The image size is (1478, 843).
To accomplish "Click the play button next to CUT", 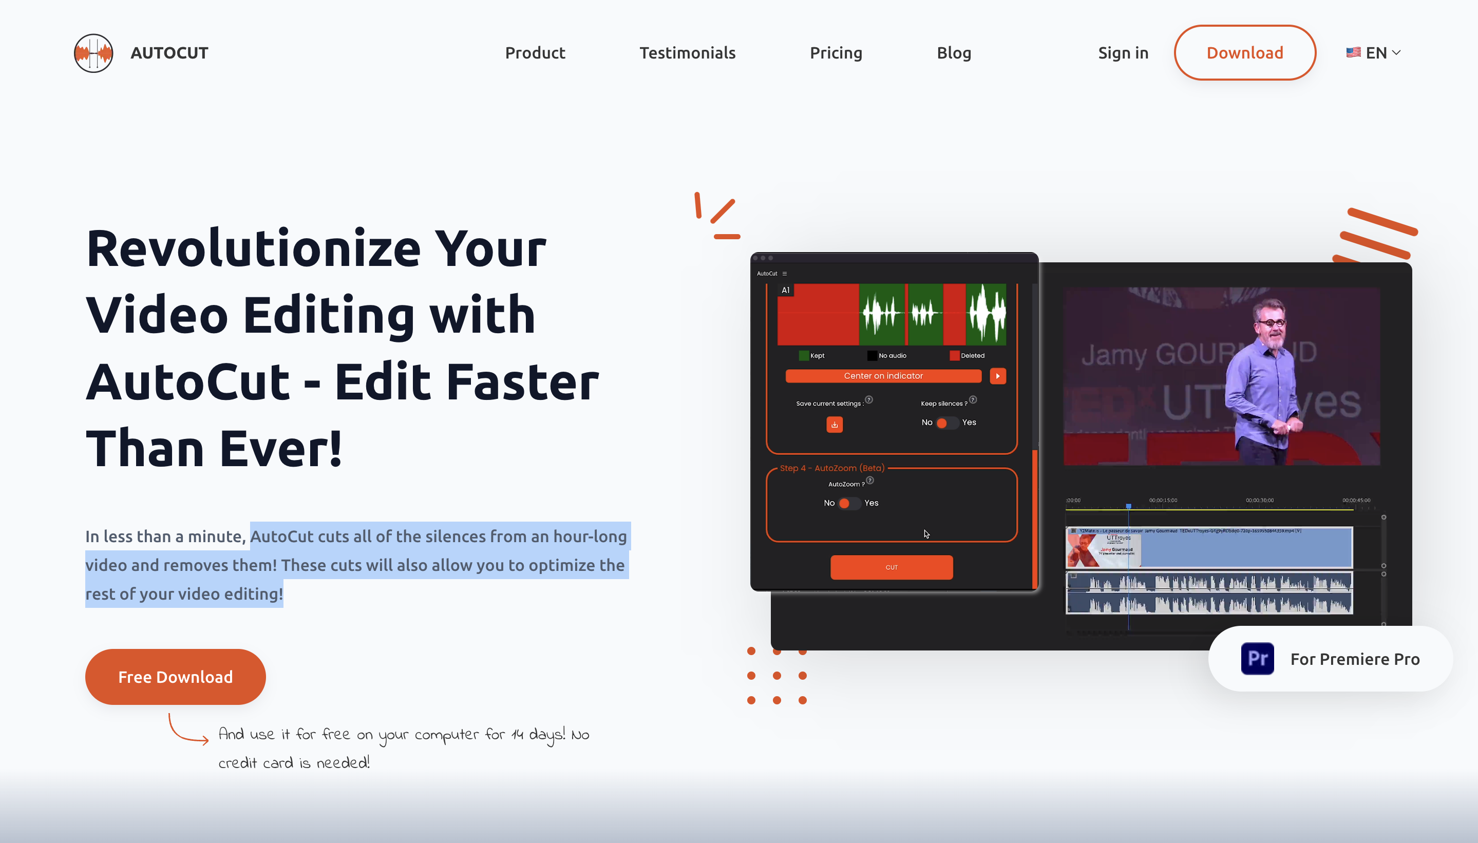I will [x=999, y=376].
